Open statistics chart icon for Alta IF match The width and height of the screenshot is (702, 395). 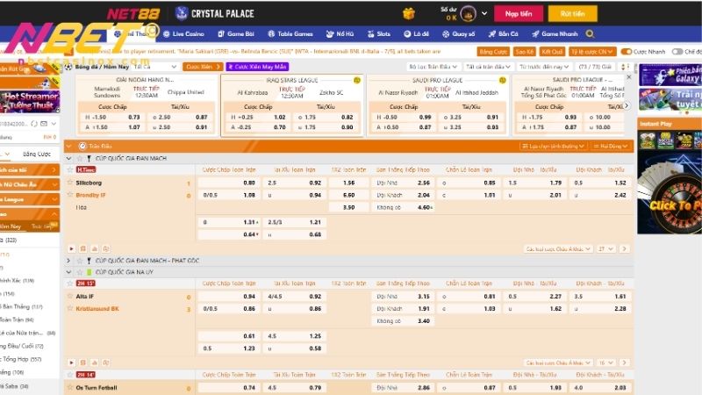pos(95,363)
